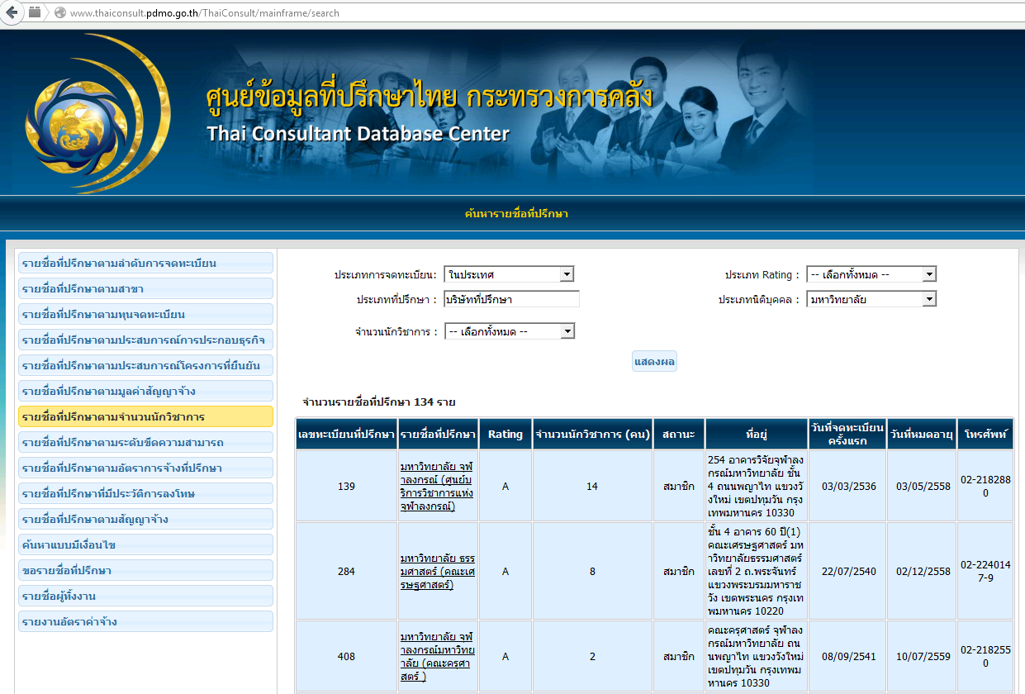Click registration number 408 cell
1025x694 pixels.
tap(346, 657)
